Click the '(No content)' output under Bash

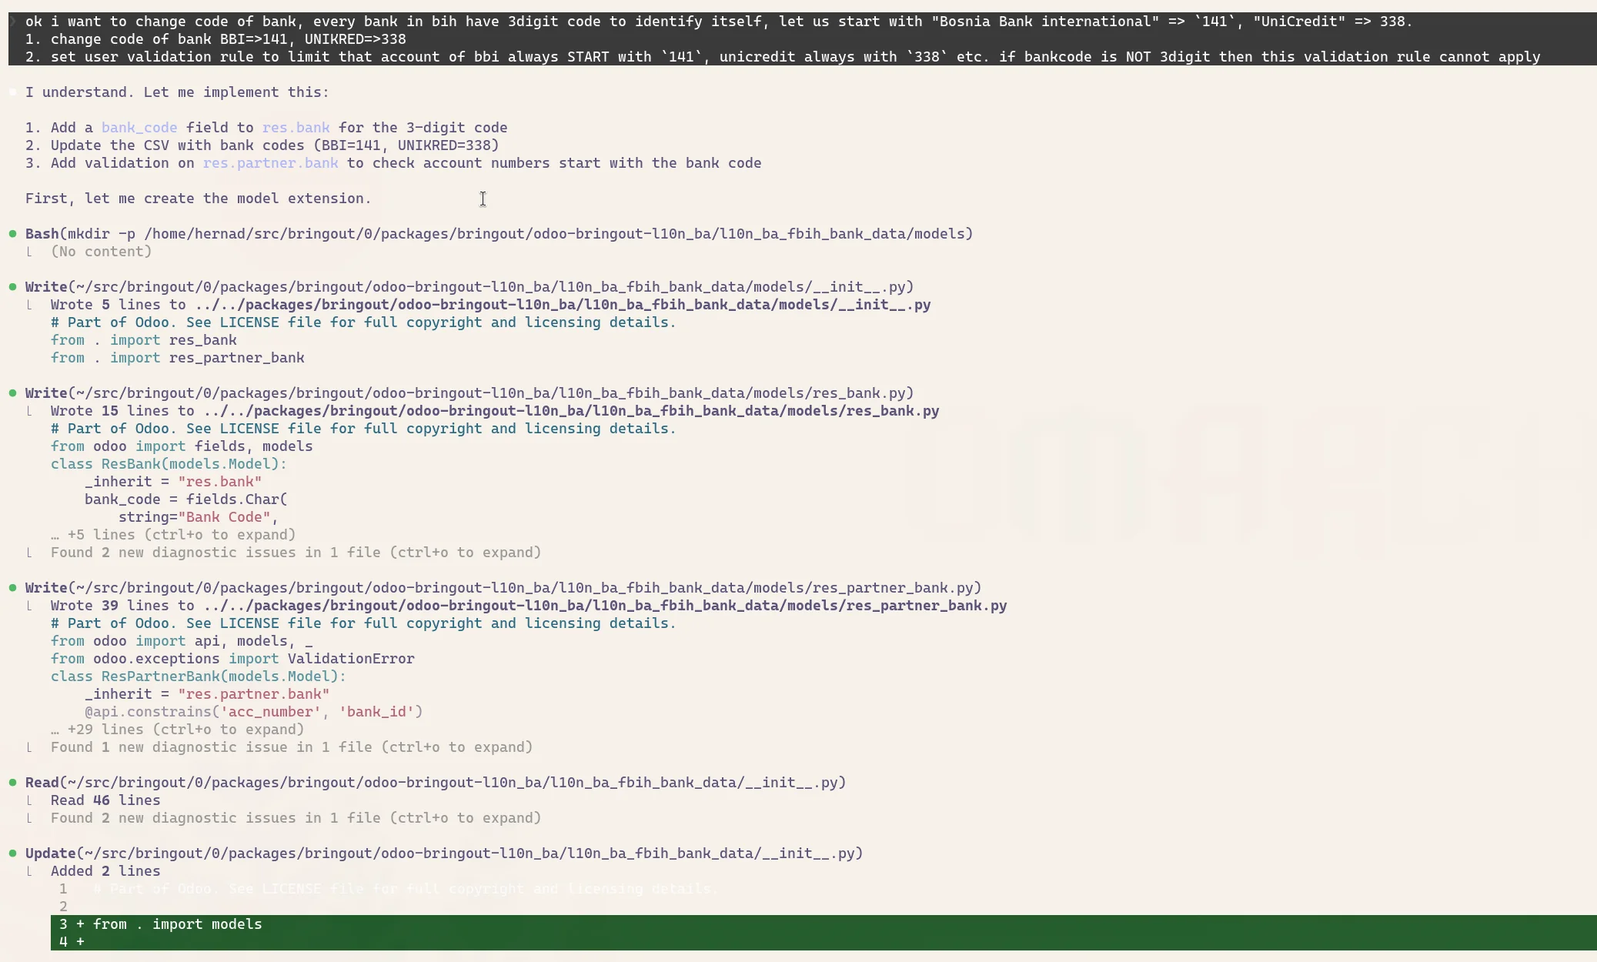click(x=101, y=252)
